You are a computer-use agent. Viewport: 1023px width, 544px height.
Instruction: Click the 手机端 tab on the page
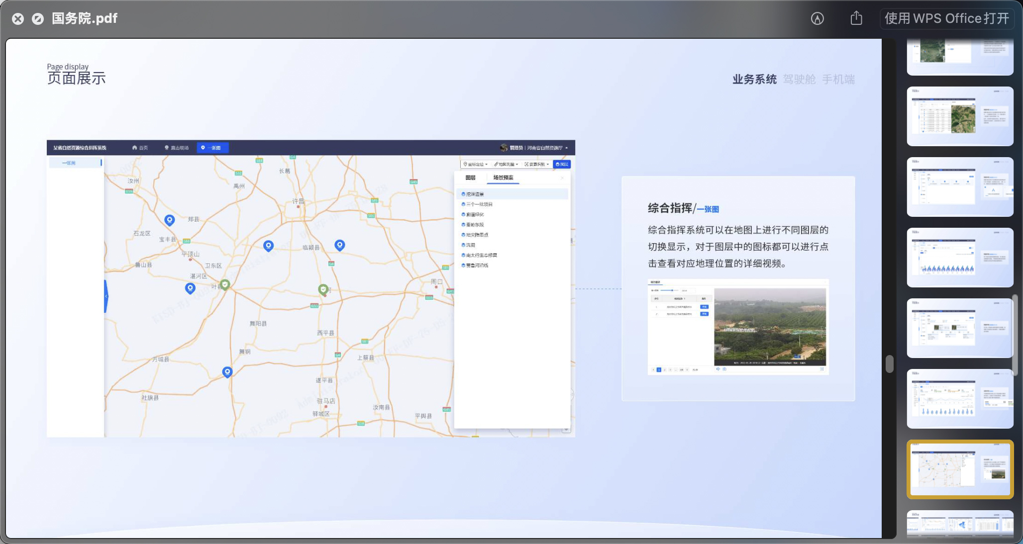[x=838, y=79]
